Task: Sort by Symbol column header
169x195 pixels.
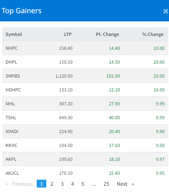Action: [x=14, y=34]
